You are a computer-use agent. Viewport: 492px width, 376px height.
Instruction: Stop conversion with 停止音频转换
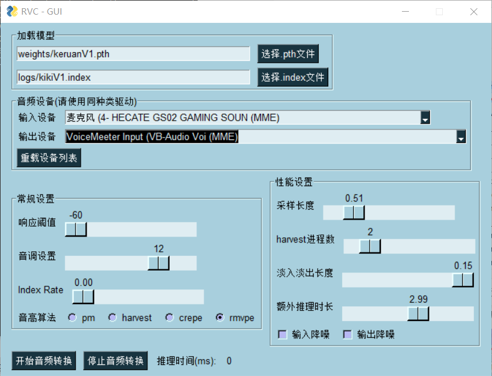click(x=115, y=361)
